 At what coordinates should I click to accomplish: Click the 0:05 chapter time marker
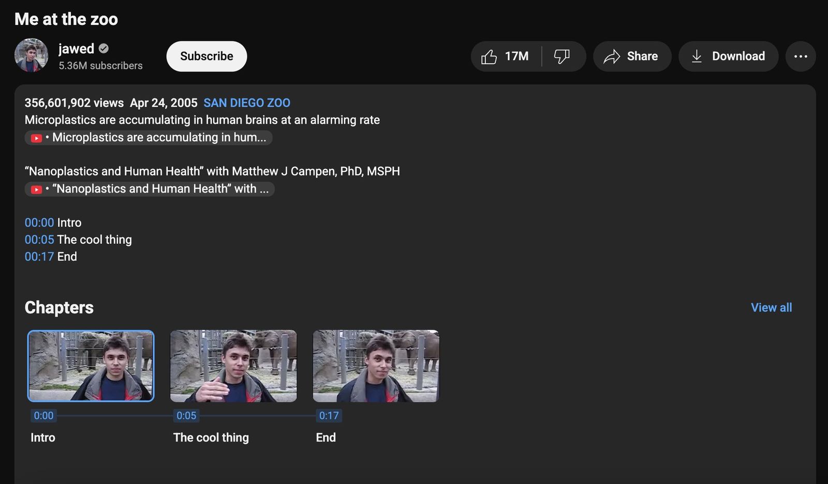pyautogui.click(x=186, y=416)
